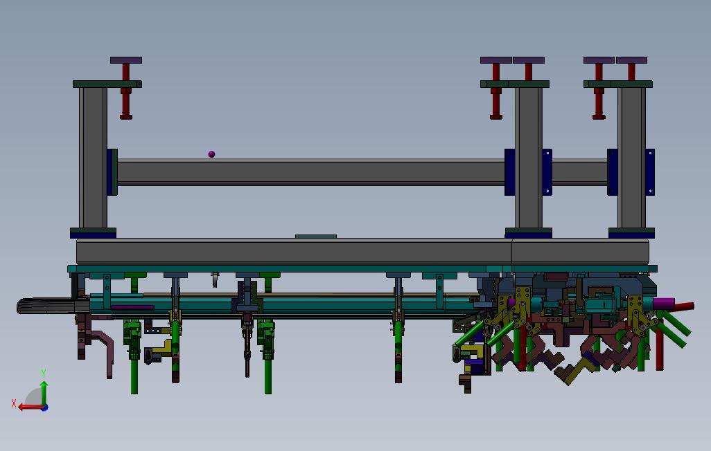Click the red X axis of orientation triad
This screenshot has height=451, width=711.
point(30,407)
